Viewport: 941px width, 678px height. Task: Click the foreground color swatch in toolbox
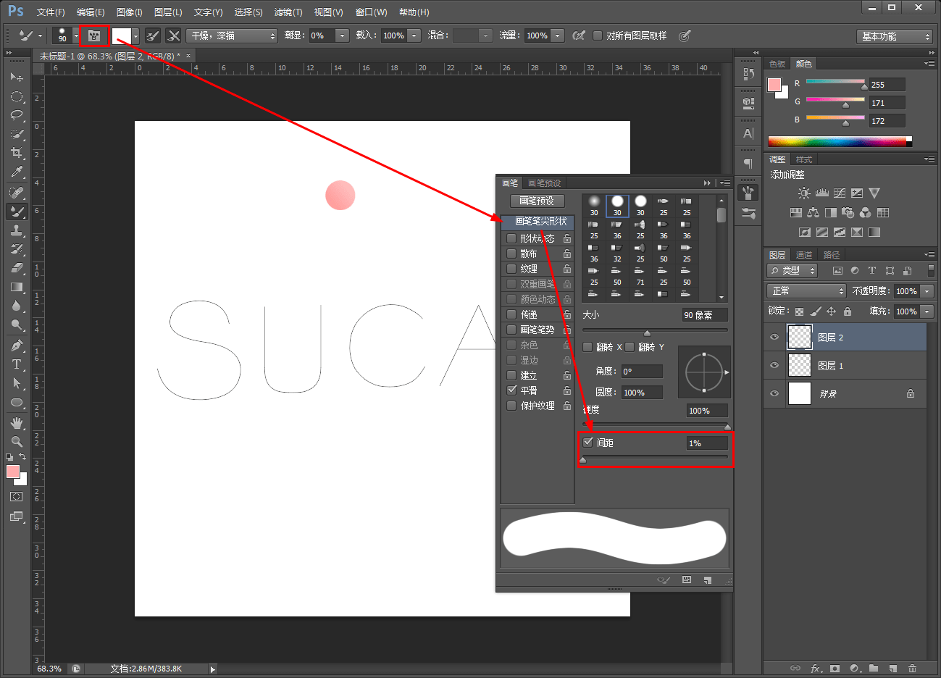[12, 472]
